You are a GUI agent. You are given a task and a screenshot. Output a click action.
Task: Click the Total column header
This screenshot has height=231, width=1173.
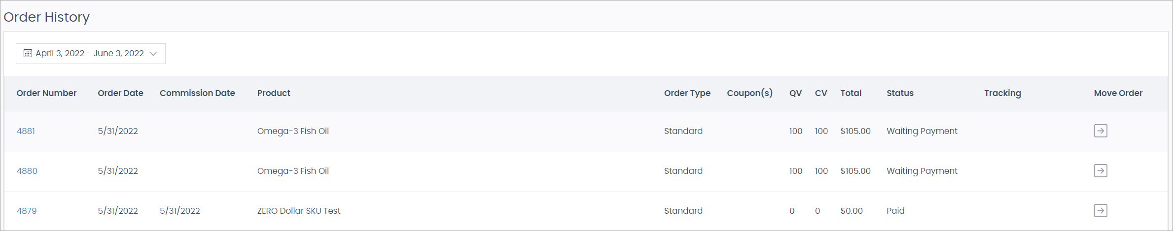(851, 93)
